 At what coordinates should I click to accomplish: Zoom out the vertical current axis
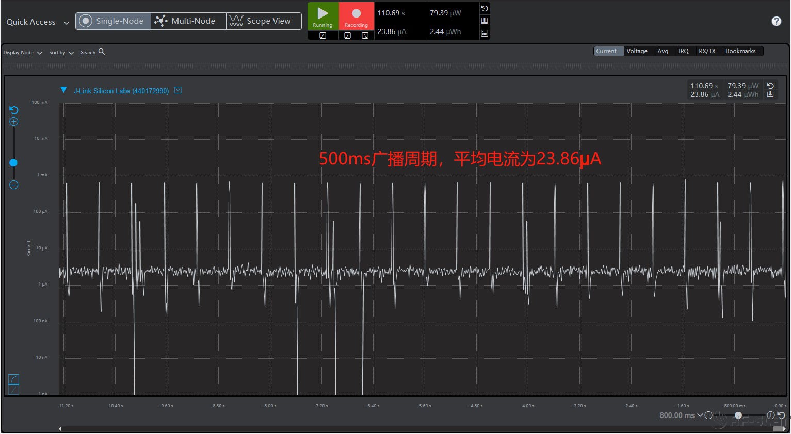tap(14, 185)
